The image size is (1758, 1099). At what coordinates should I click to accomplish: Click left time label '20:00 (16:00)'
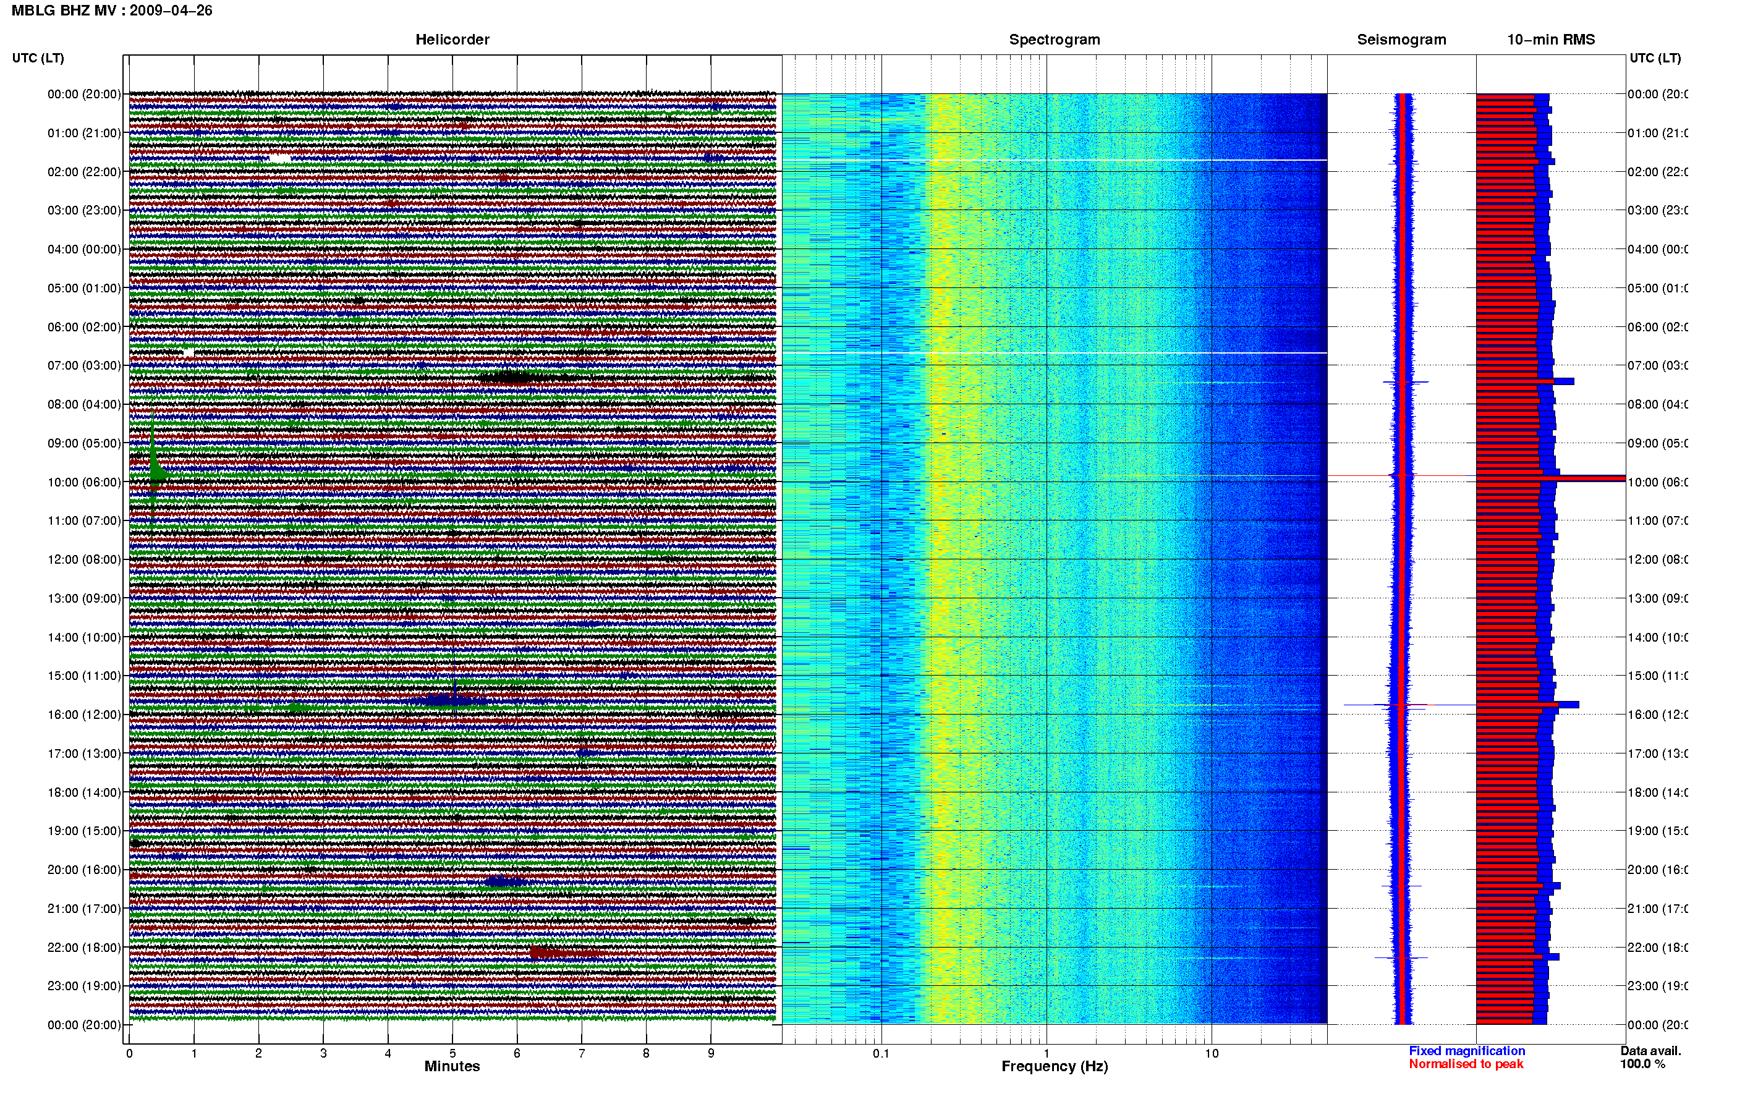tap(84, 870)
